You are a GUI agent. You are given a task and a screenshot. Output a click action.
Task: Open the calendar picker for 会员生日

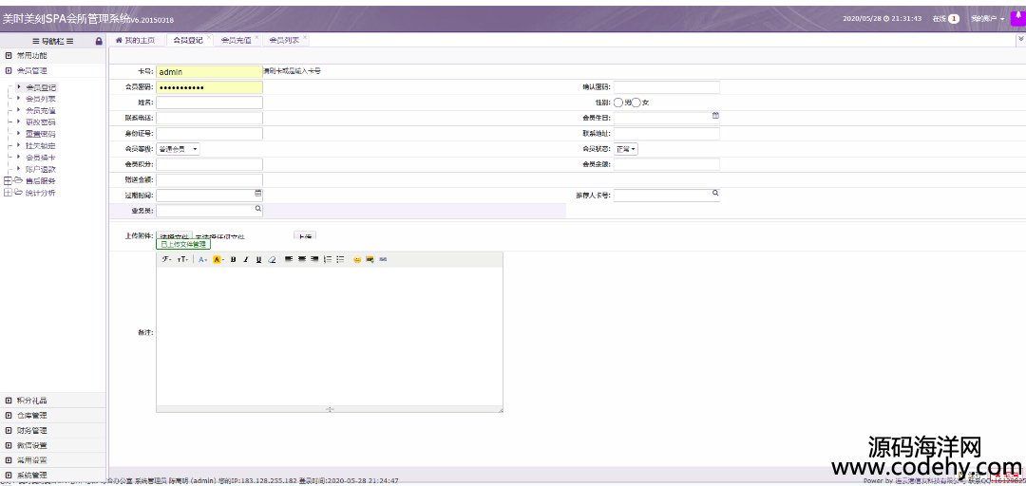click(715, 115)
